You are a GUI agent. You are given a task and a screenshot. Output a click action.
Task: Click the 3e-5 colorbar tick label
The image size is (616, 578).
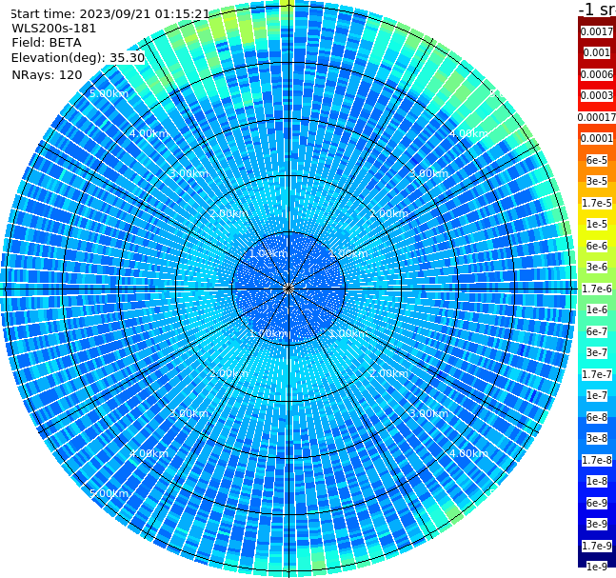coord(597,181)
